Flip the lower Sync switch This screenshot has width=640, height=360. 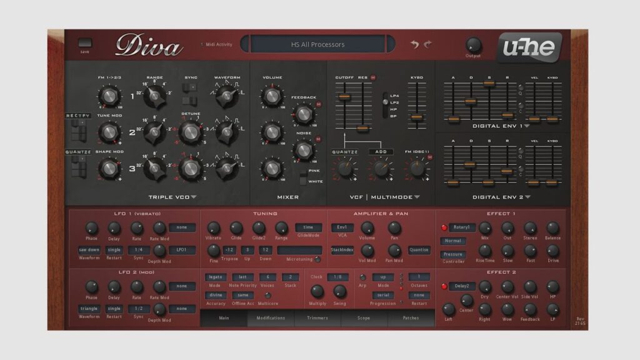pyautogui.click(x=190, y=101)
